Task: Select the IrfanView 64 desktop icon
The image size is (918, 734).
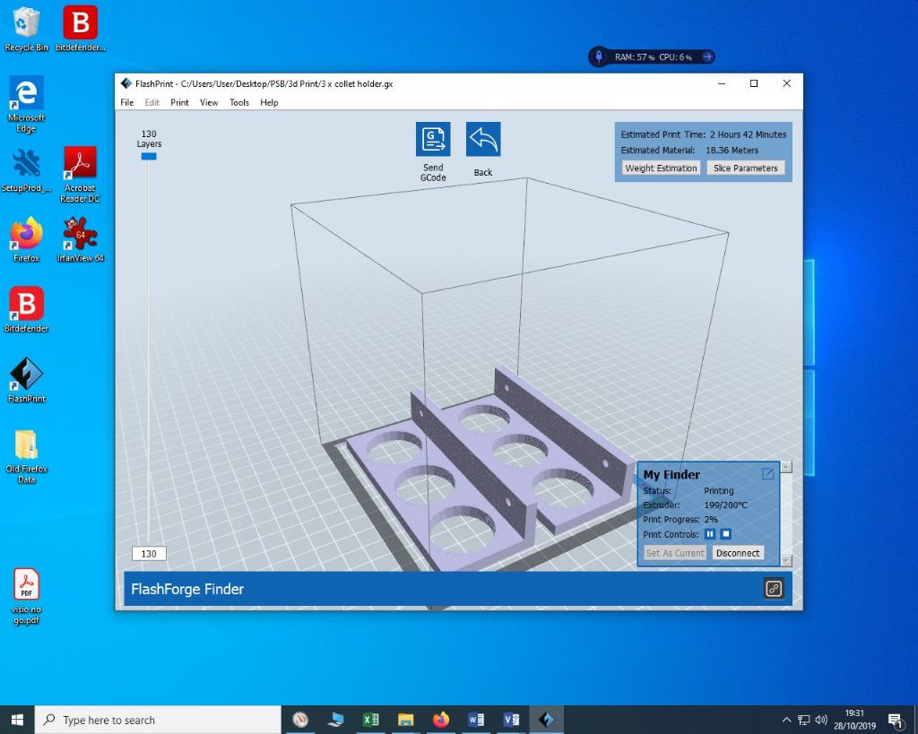Action: (x=80, y=240)
